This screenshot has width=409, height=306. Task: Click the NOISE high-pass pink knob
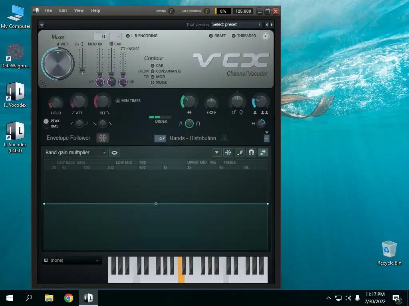[123, 82]
